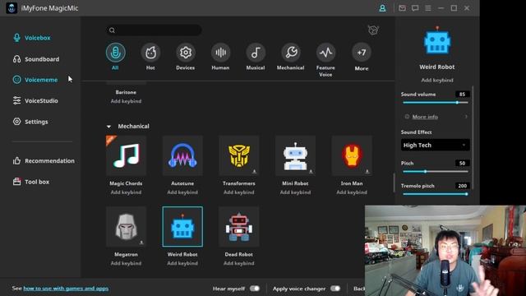Click the large Weird Robot preview icon
The width and height of the screenshot is (526, 296).
click(x=437, y=40)
